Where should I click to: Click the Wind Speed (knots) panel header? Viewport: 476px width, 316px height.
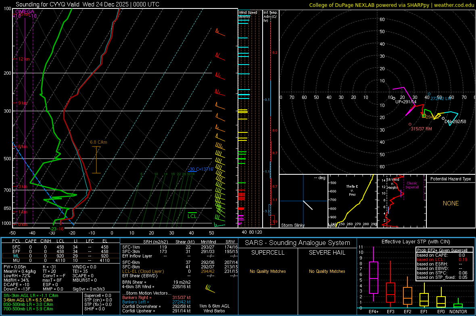(248, 14)
